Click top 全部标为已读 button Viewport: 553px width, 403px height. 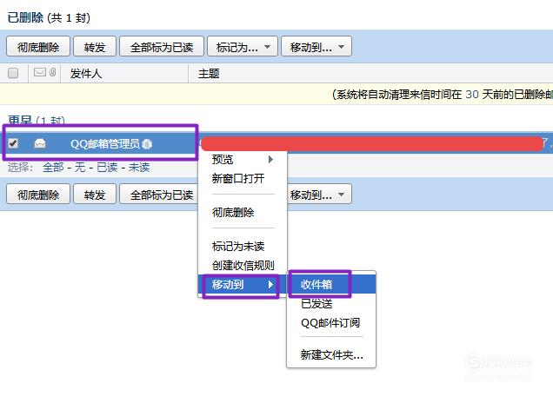[x=162, y=47]
